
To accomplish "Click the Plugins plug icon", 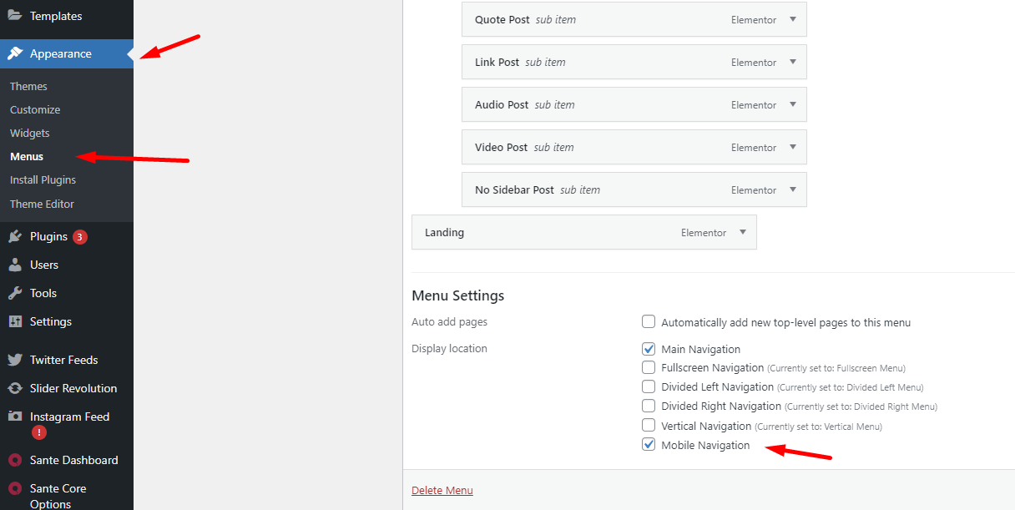I will [15, 236].
